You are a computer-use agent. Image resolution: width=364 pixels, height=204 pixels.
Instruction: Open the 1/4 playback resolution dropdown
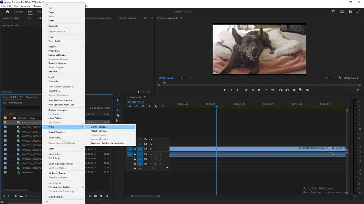[x=330, y=78]
